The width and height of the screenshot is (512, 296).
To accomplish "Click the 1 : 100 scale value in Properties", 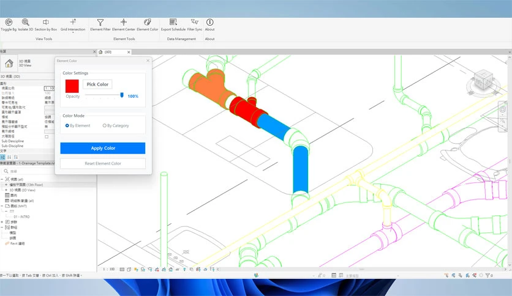I will tap(50, 88).
